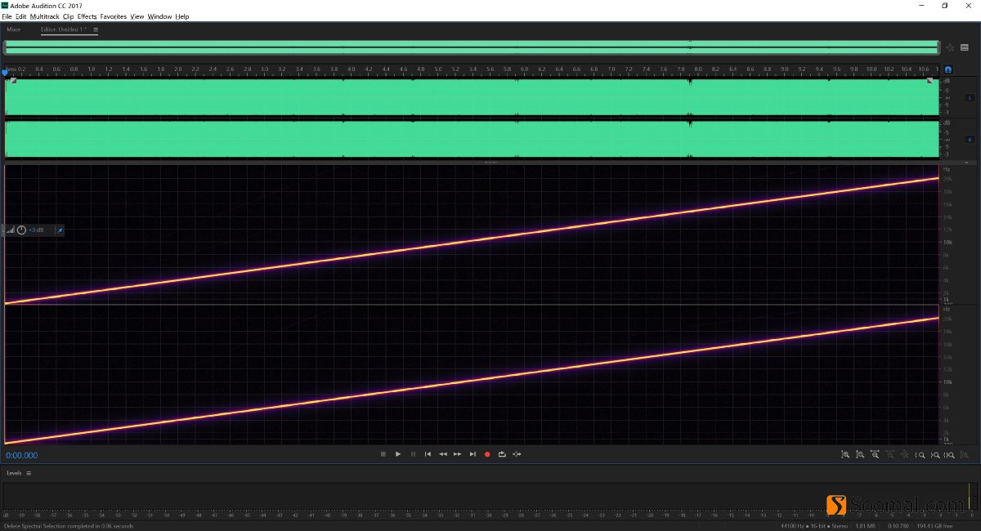
Task: Toggle the Left channel indicator
Action: [970, 97]
